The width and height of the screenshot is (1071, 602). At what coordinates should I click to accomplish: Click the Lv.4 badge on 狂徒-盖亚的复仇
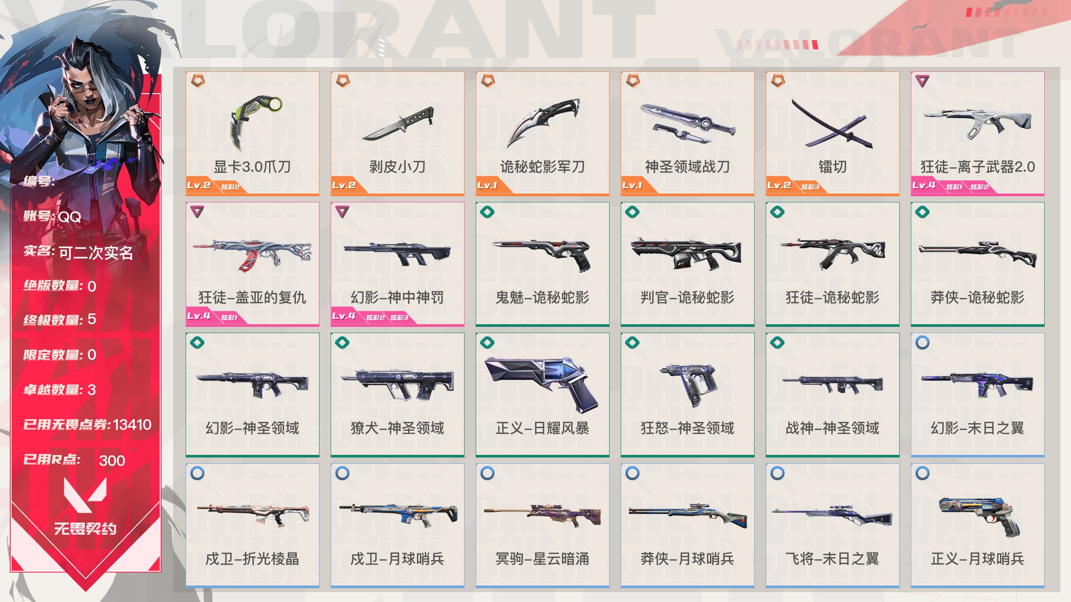(x=199, y=316)
